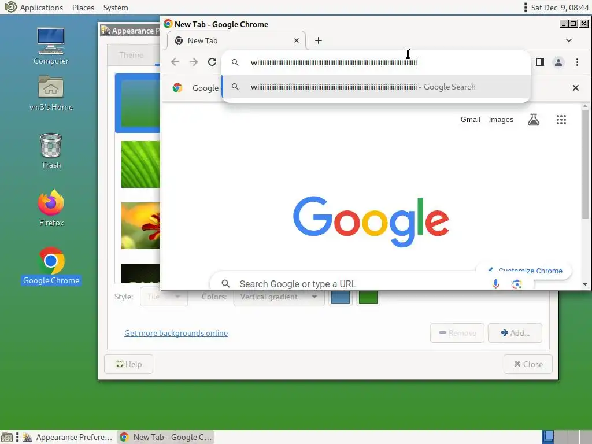Click magnifier icon in Google search box
Screen dimensions: 592x444
225,283
